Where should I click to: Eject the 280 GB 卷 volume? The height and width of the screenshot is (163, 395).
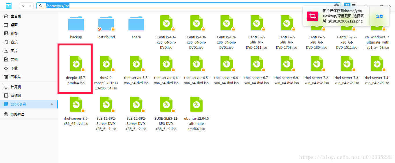coord(52,104)
